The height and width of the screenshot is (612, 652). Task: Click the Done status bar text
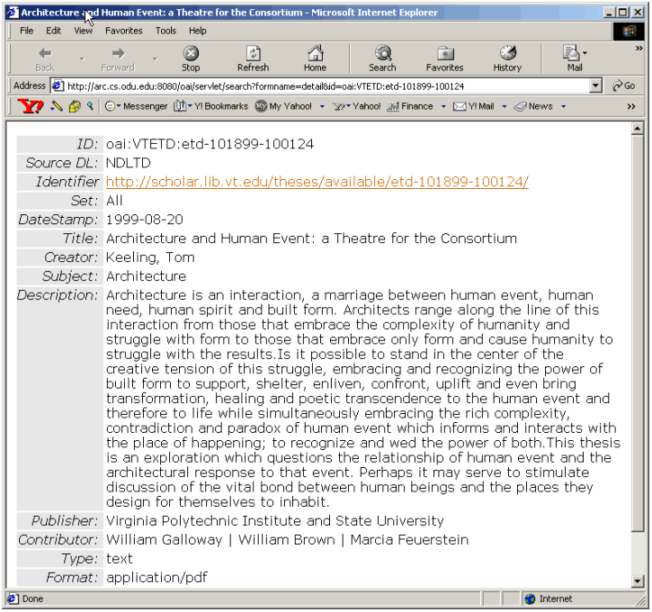[32, 598]
